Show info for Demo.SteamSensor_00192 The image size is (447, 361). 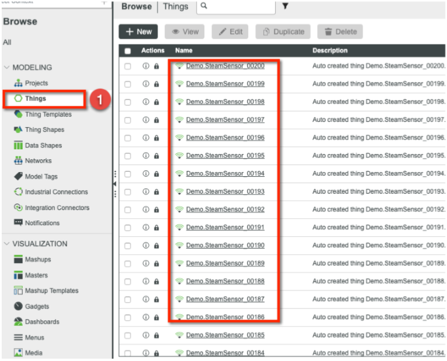click(x=145, y=209)
